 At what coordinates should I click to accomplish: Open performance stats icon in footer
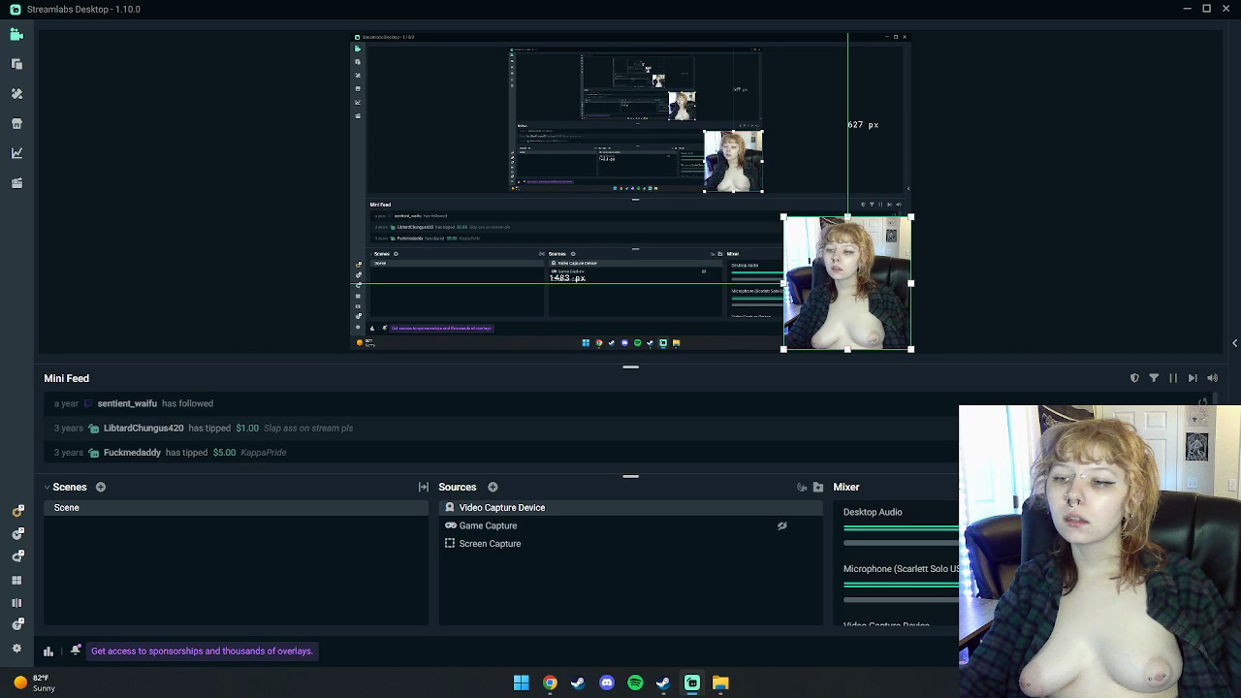pos(48,651)
